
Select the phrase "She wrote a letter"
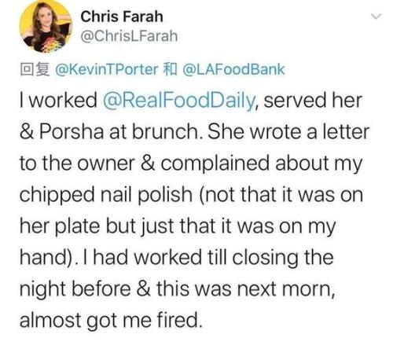point(288,132)
